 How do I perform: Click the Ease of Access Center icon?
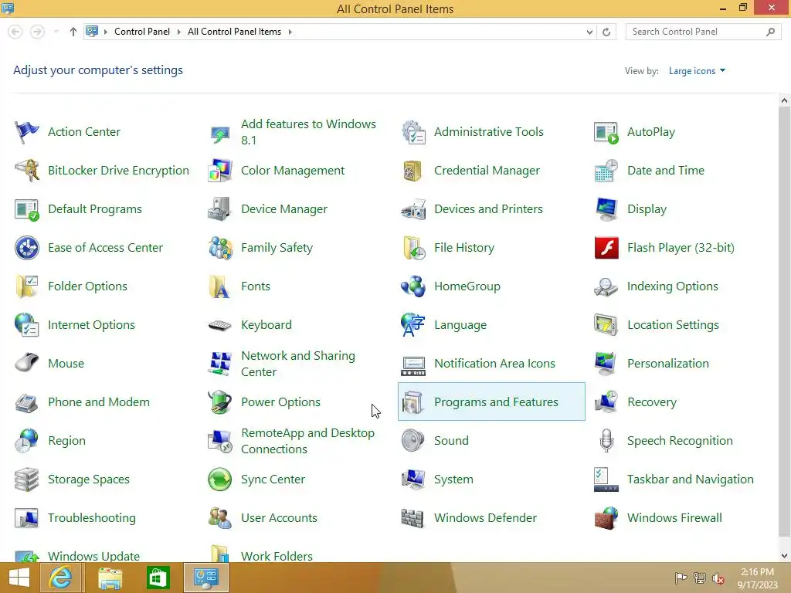pos(27,248)
